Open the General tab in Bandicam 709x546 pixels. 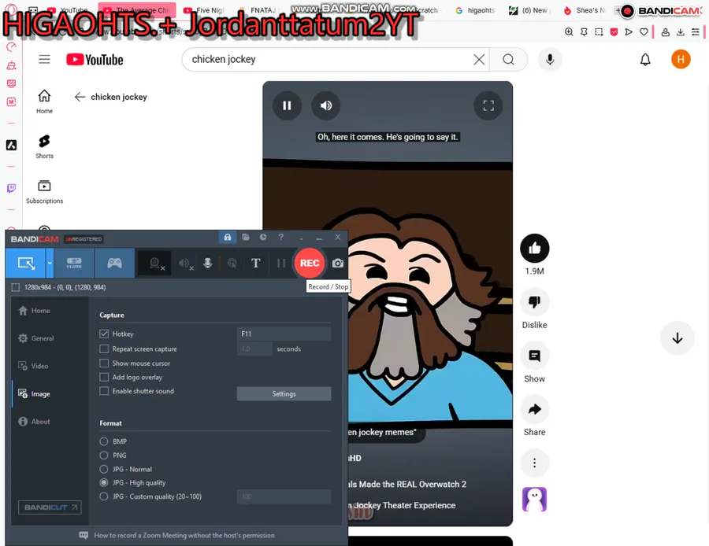[x=36, y=338]
